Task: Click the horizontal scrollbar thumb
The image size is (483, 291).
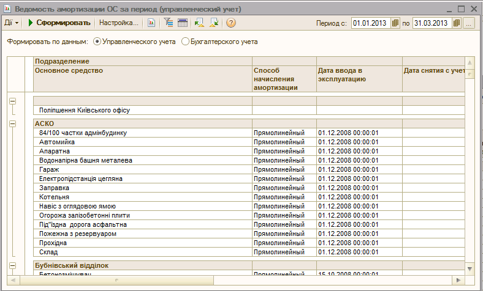Action: (x=116, y=280)
